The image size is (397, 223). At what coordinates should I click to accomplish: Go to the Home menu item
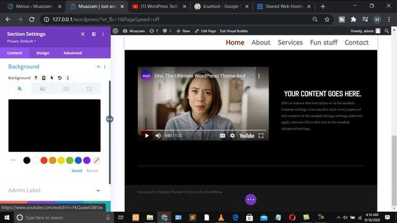(235, 43)
